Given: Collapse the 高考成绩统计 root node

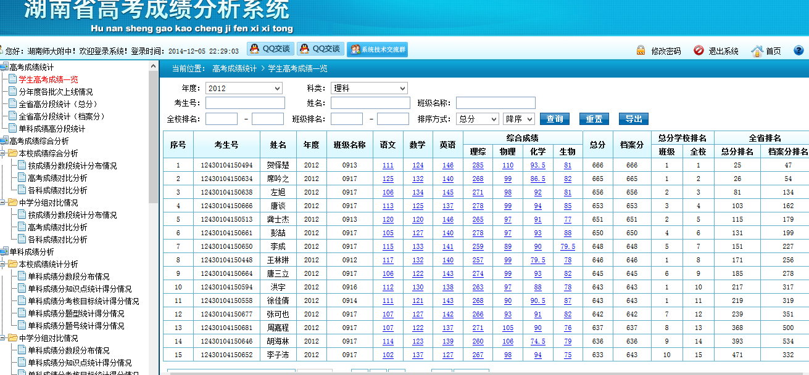Looking at the screenshot, I should (4, 67).
